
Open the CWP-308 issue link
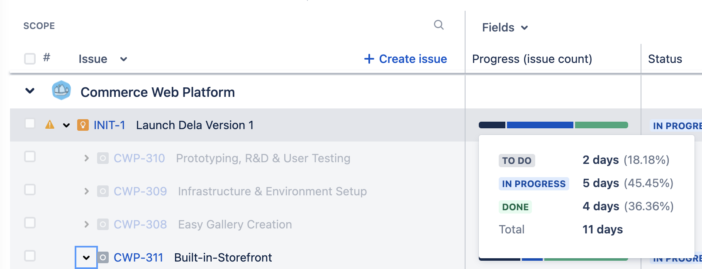pos(140,224)
